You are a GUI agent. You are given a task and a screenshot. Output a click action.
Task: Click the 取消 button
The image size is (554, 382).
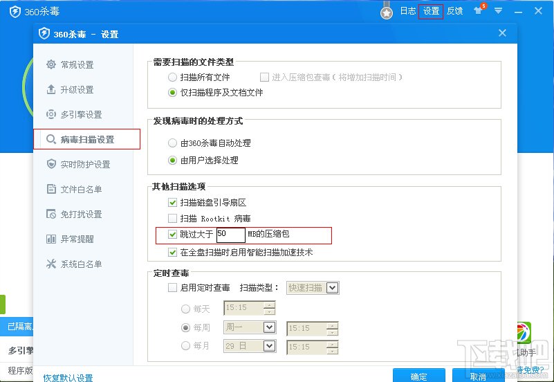[478, 376]
